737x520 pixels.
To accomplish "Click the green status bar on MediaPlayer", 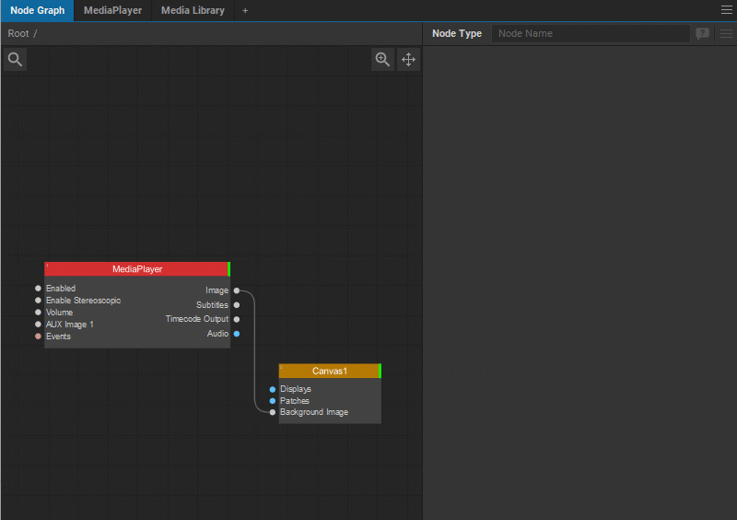I will coord(228,269).
